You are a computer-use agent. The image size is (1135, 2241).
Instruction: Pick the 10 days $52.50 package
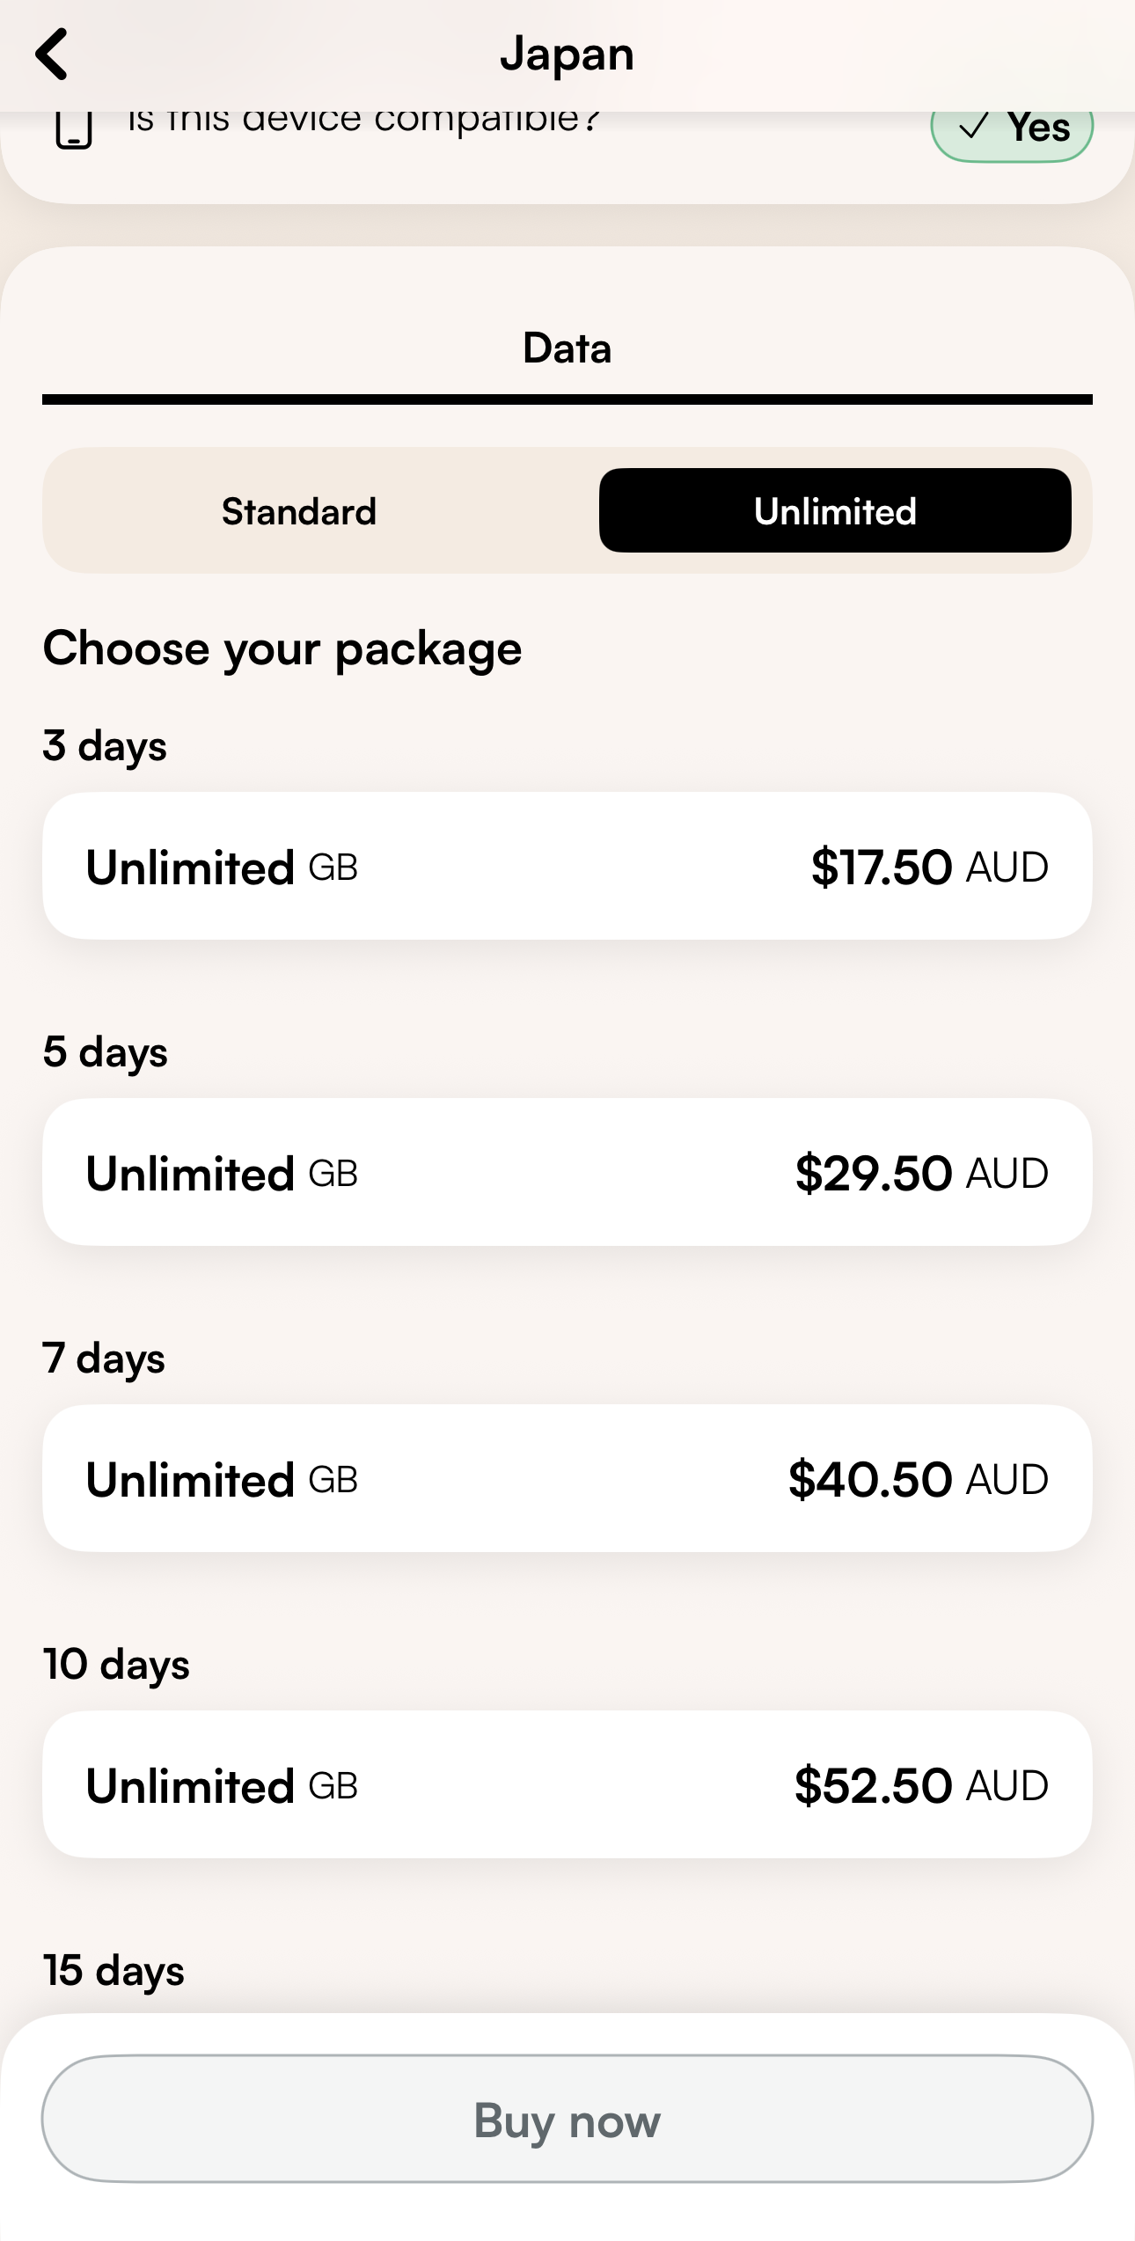pos(567,1785)
